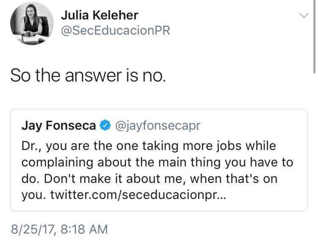This screenshot has width=318, height=245.
Task: Open Jay Fonseca's name in quoted tweet
Action: 58,126
